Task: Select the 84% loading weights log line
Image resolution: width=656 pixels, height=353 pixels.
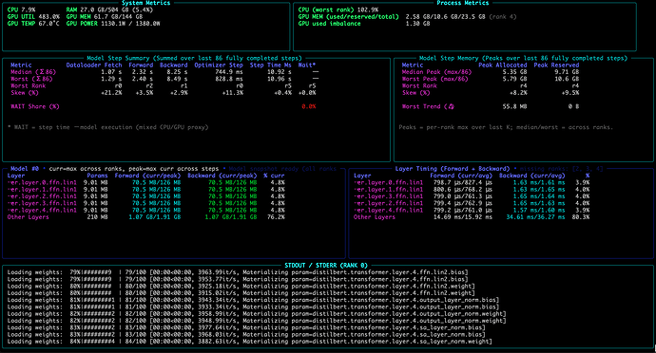Action: point(250,342)
